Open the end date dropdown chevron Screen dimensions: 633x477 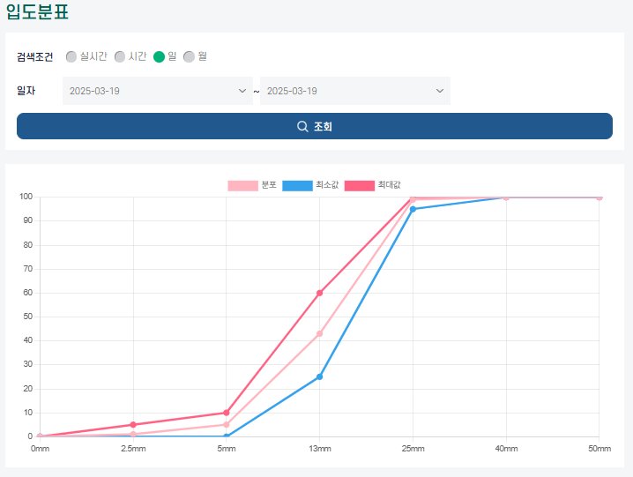[440, 91]
